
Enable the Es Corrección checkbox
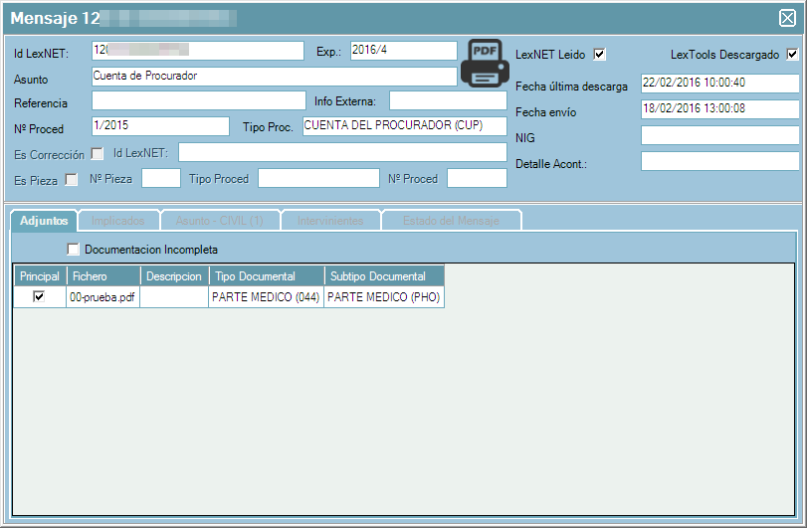point(98,153)
